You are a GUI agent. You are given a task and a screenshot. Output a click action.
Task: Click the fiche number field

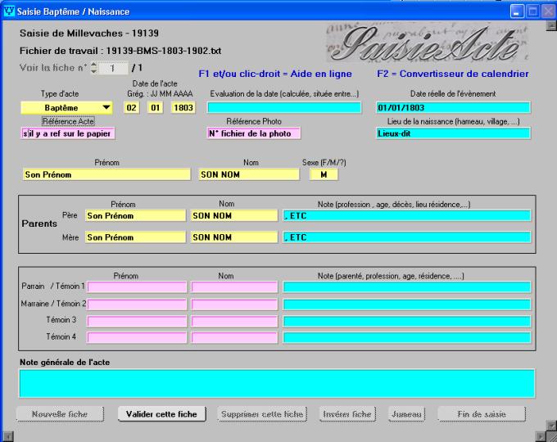click(113, 68)
